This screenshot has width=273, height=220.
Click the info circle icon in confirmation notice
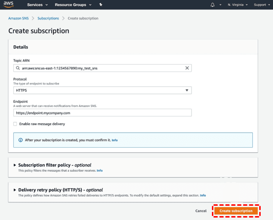[x=21, y=140]
